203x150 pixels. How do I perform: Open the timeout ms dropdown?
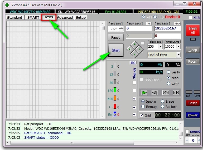point(178,47)
